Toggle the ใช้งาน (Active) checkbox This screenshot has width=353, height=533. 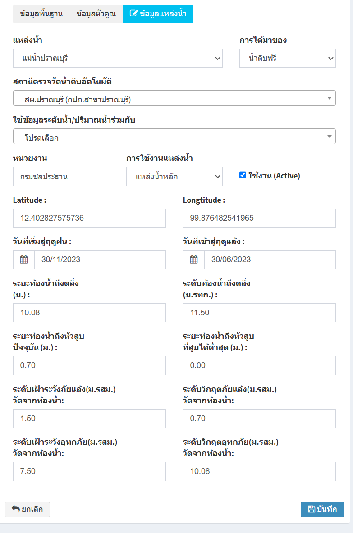(243, 175)
